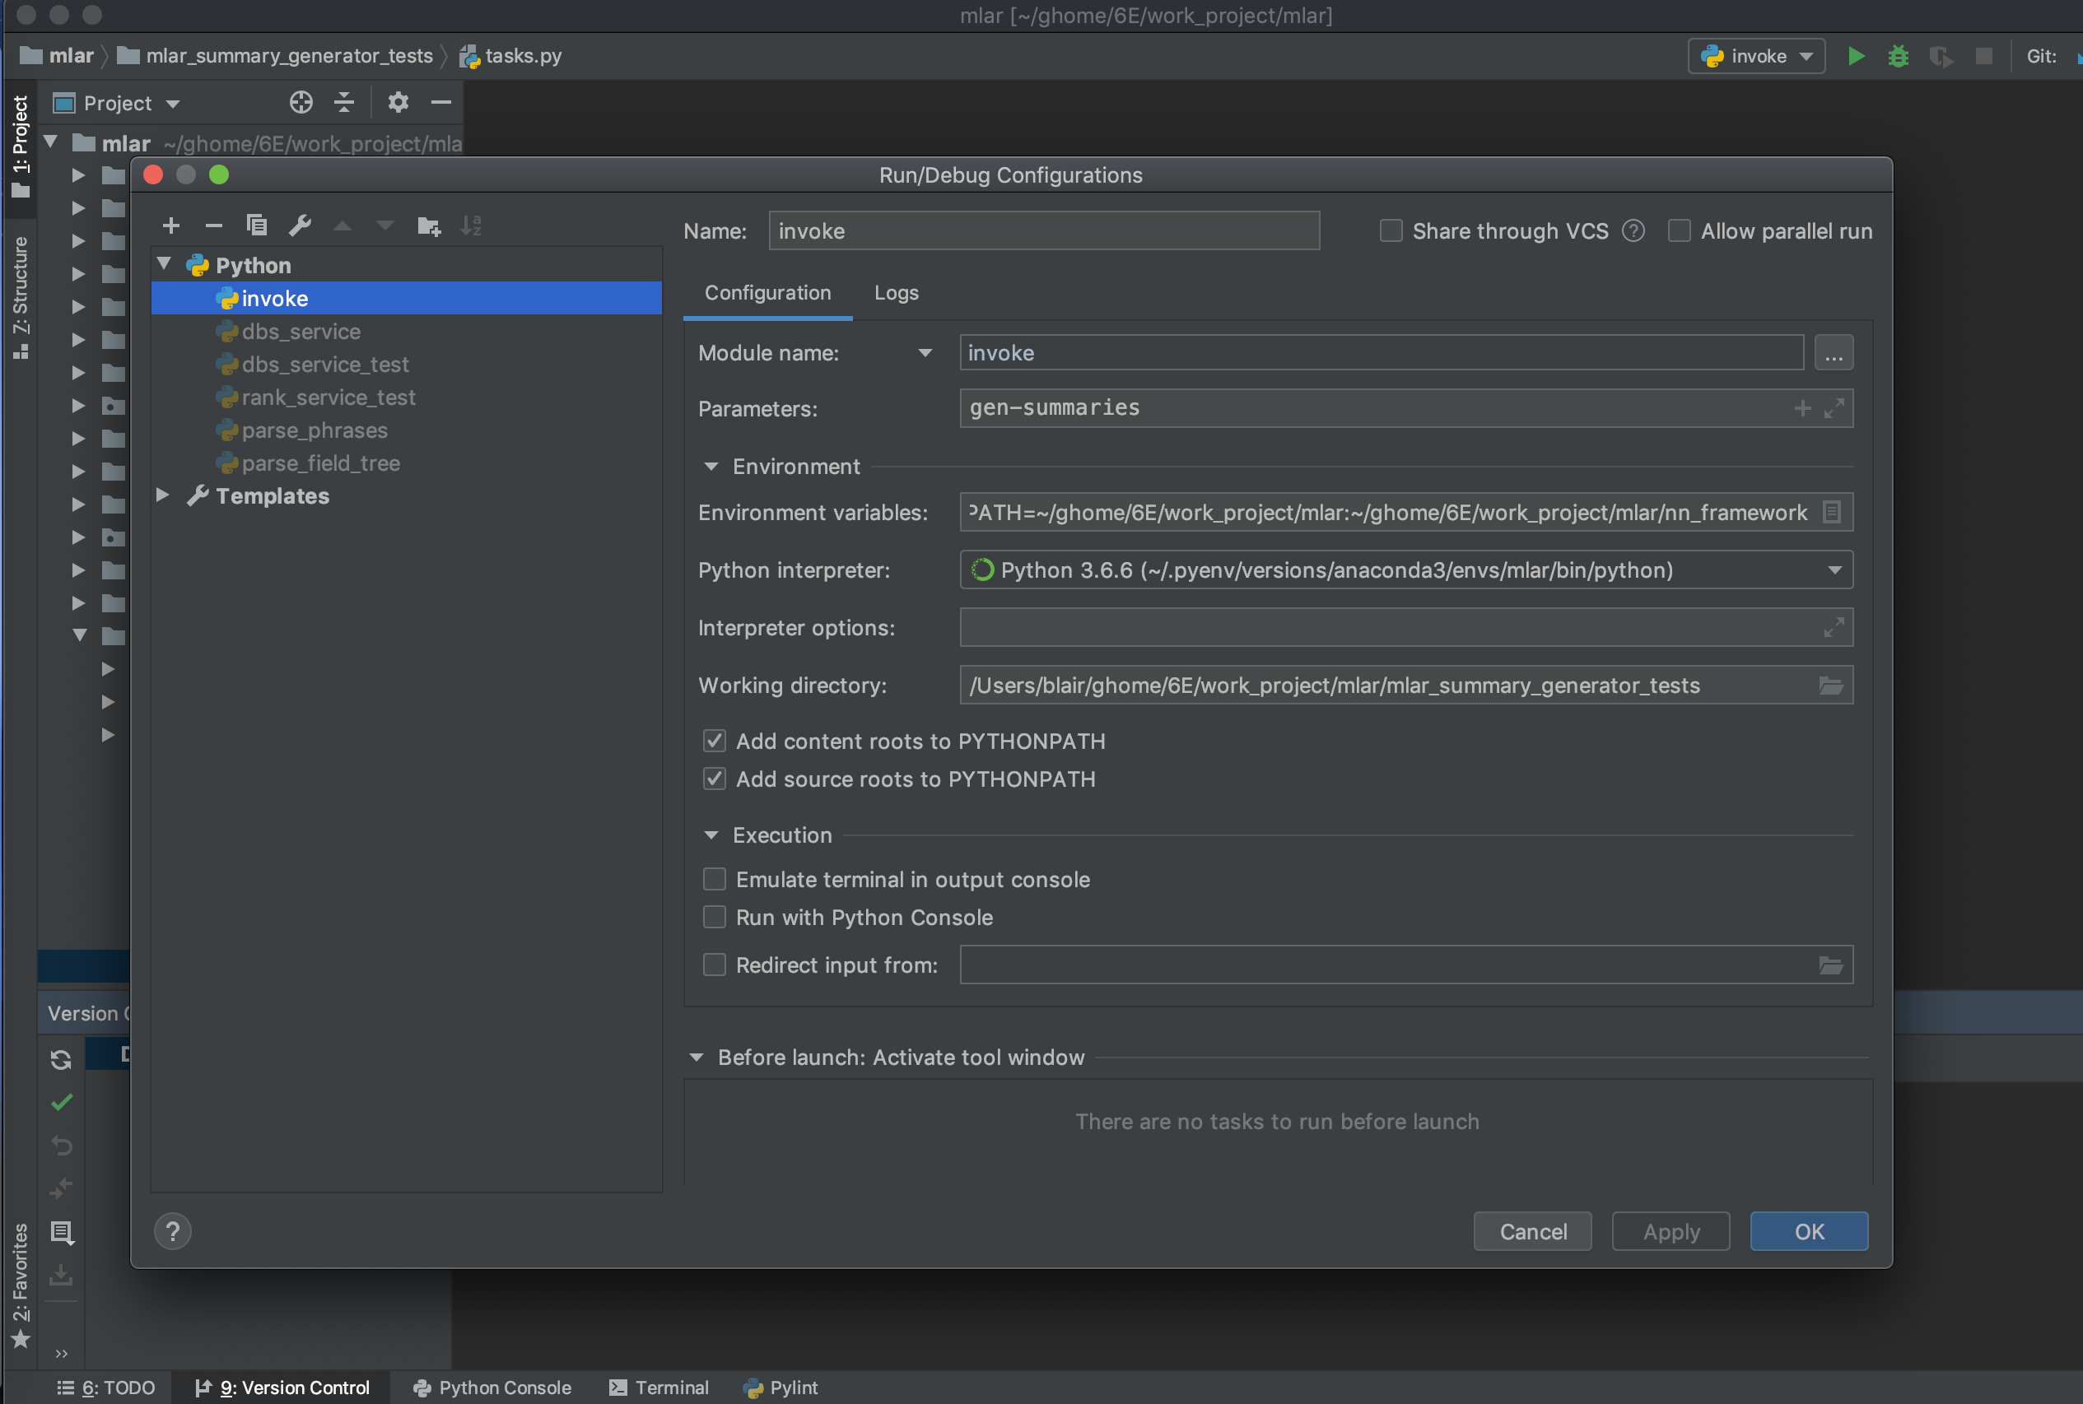
Task: Switch Module name / Script path dropdown
Action: click(925, 353)
